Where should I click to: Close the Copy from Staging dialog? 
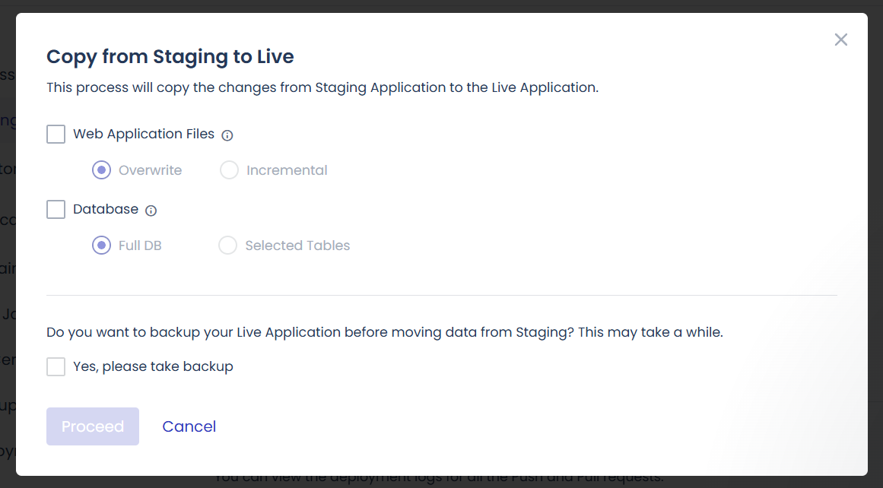[840, 40]
